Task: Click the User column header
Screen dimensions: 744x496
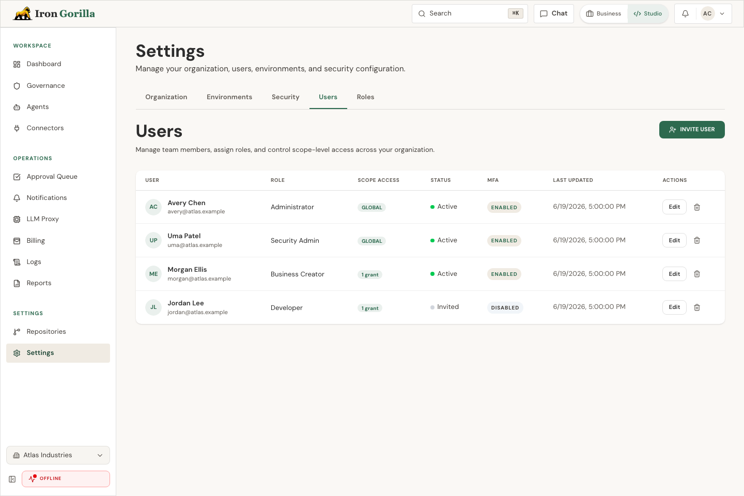Action: tap(152, 180)
